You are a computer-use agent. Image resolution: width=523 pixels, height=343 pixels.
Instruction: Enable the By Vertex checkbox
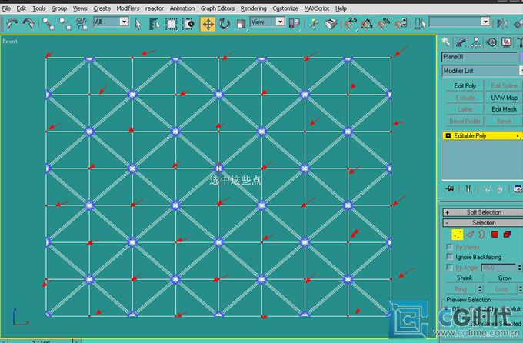[449, 247]
